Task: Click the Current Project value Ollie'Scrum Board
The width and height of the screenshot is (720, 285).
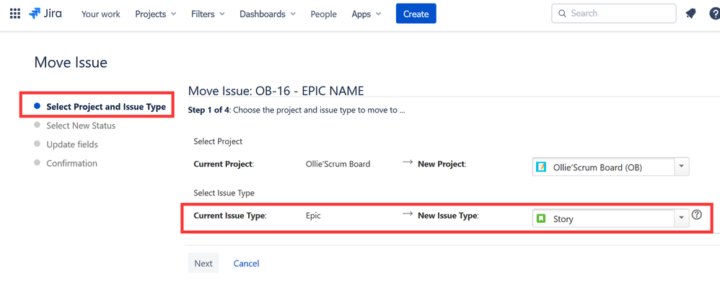Action: (x=338, y=165)
